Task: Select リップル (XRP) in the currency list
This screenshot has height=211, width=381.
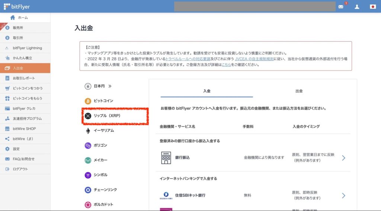Action: [107, 116]
